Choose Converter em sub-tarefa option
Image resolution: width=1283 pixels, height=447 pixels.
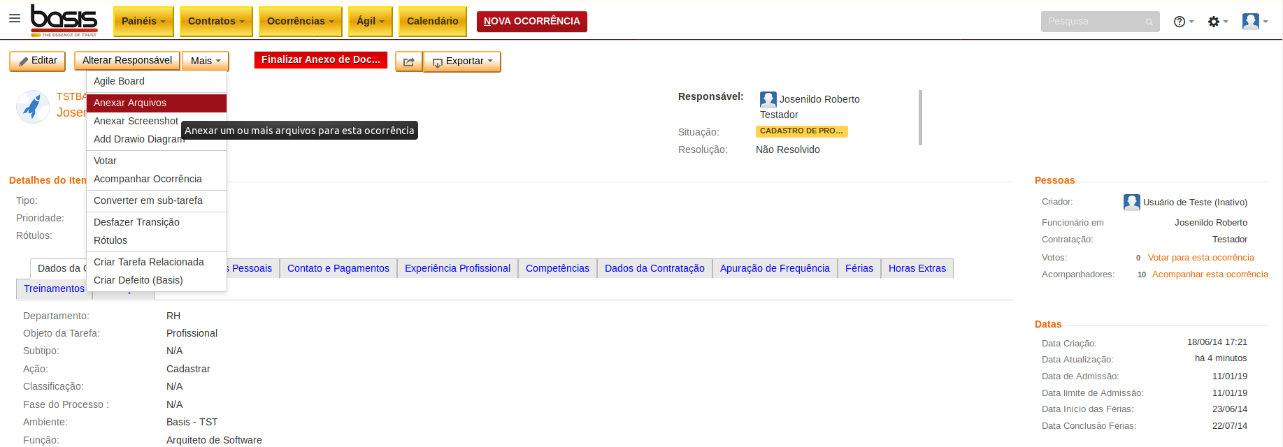(x=148, y=200)
